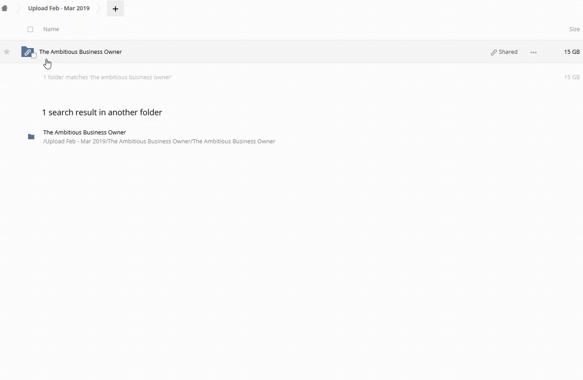Select the folder row's small checkbox
This screenshot has width=583, height=380.
(x=34, y=55)
